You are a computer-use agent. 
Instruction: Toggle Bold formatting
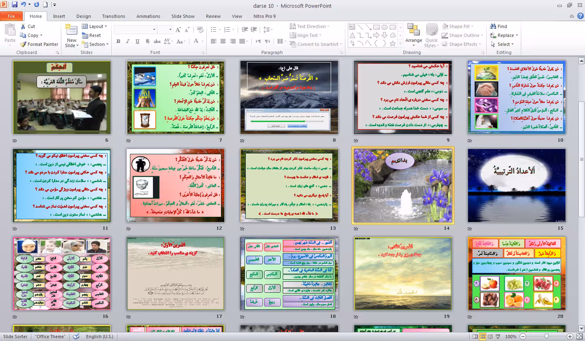pyautogui.click(x=118, y=41)
